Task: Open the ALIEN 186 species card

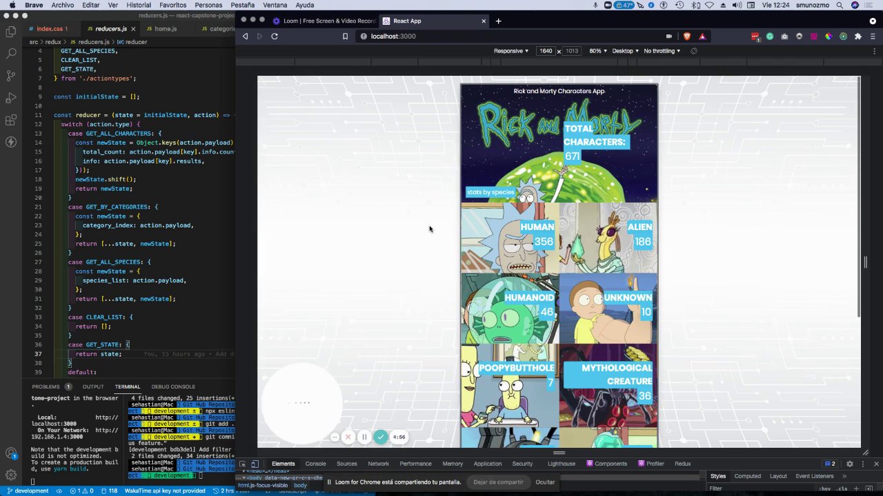Action: pyautogui.click(x=608, y=237)
